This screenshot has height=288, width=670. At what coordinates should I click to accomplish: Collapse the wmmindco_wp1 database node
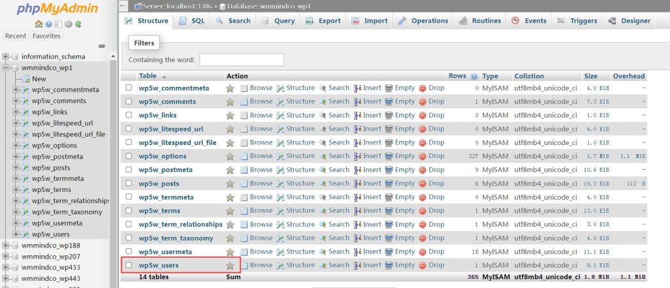pos(5,67)
